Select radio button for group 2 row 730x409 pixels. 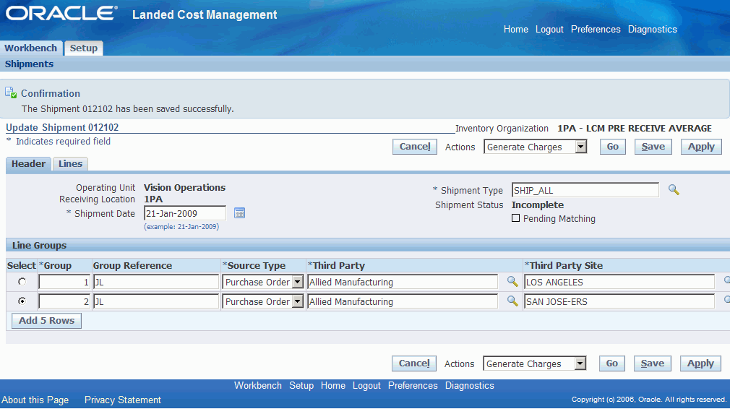click(22, 301)
